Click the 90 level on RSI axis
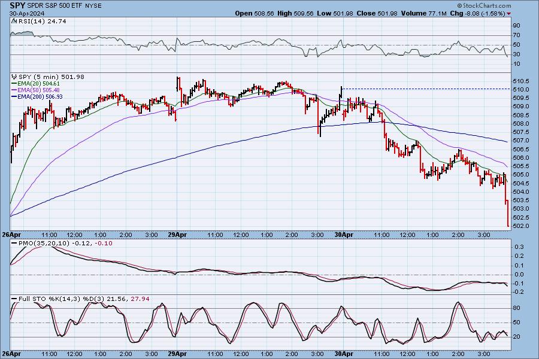Image resolution: width=539 pixels, height=359 pixels. click(x=516, y=26)
